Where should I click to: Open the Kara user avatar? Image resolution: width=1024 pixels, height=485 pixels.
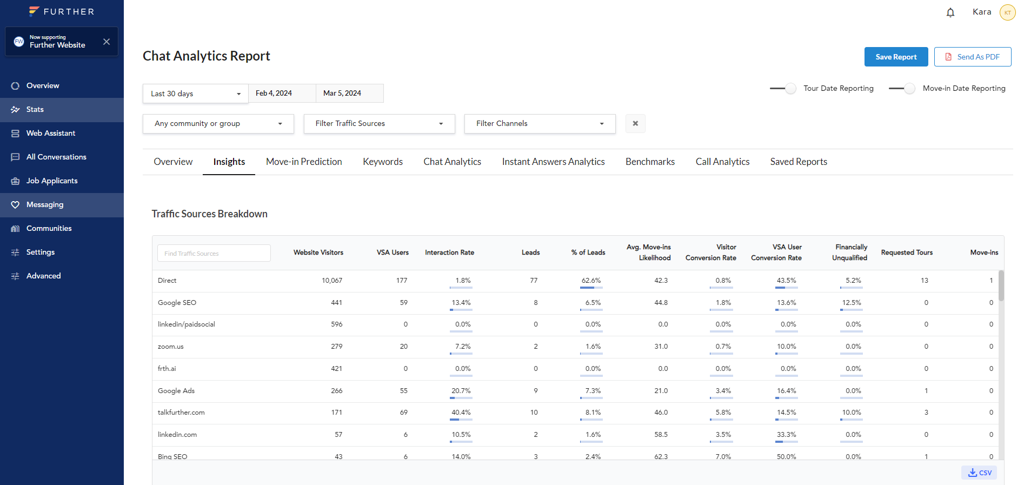(x=1007, y=12)
